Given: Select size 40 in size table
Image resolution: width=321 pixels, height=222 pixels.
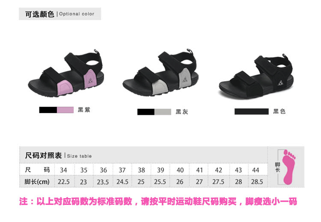Looking at the screenshot, I should tap(180, 170).
